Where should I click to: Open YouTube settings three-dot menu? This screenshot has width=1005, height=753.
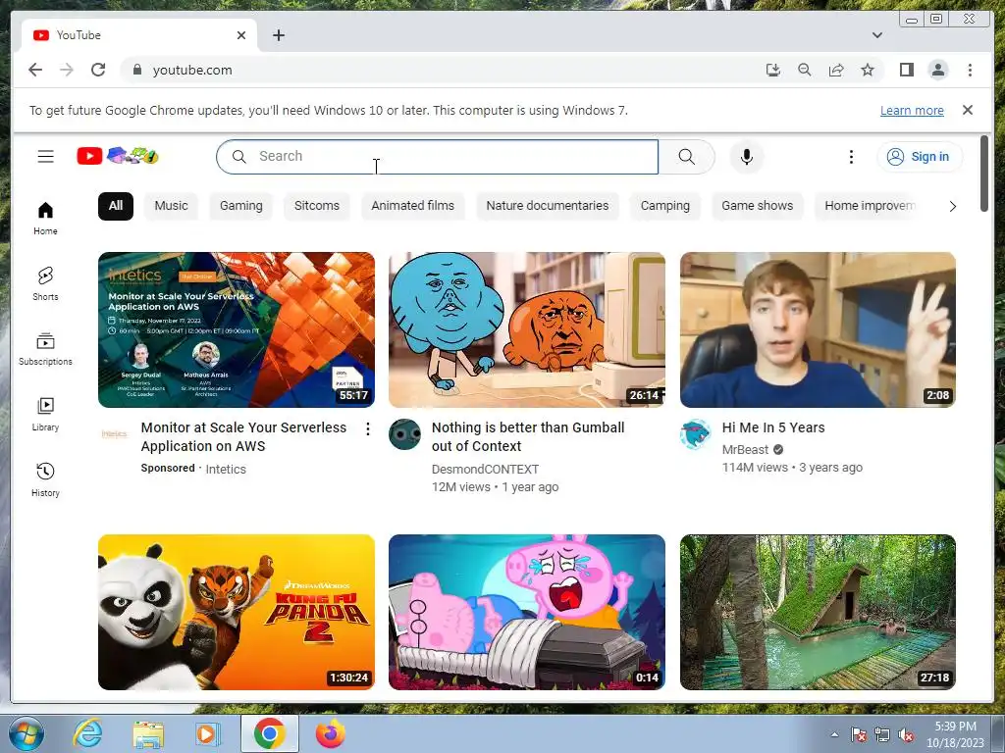click(851, 157)
